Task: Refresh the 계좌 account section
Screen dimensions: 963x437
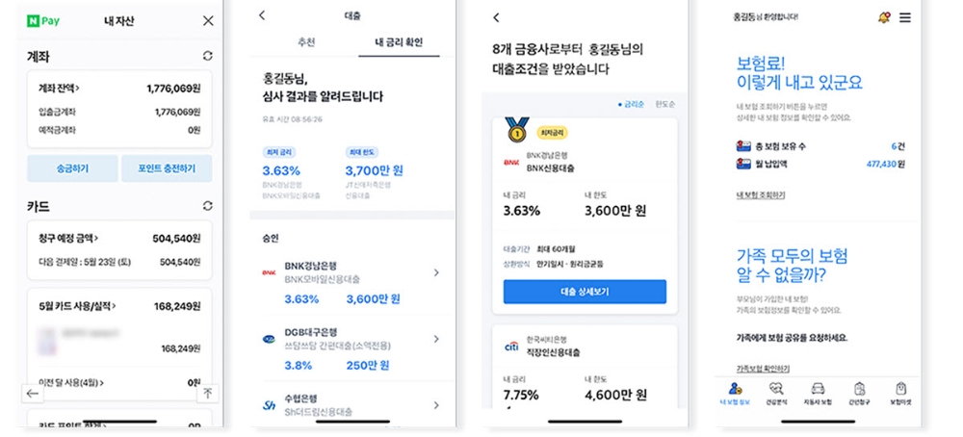Action: click(x=207, y=57)
